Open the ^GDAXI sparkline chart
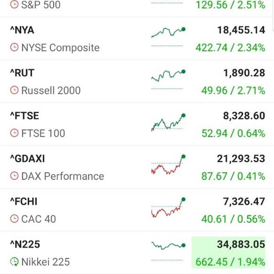 (x=168, y=164)
